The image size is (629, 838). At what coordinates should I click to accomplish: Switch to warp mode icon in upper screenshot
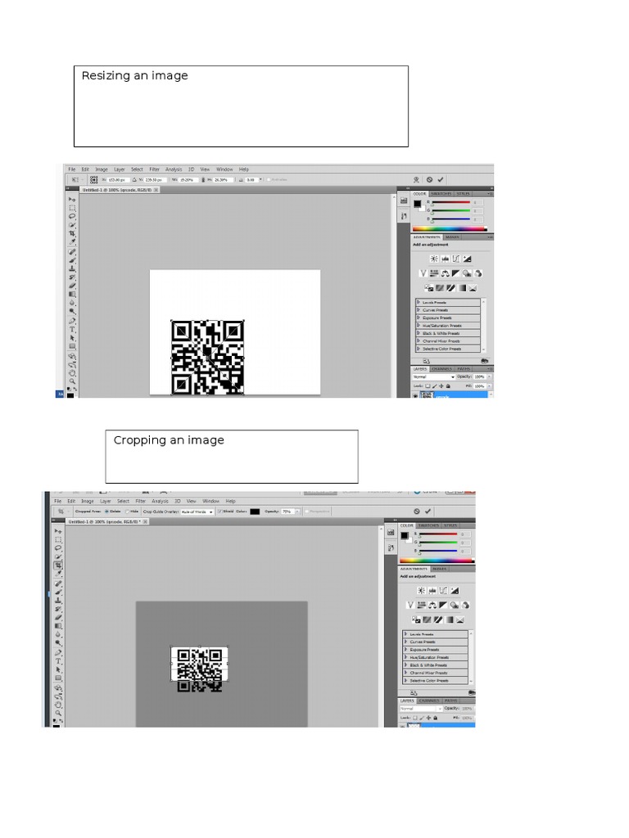pos(416,179)
